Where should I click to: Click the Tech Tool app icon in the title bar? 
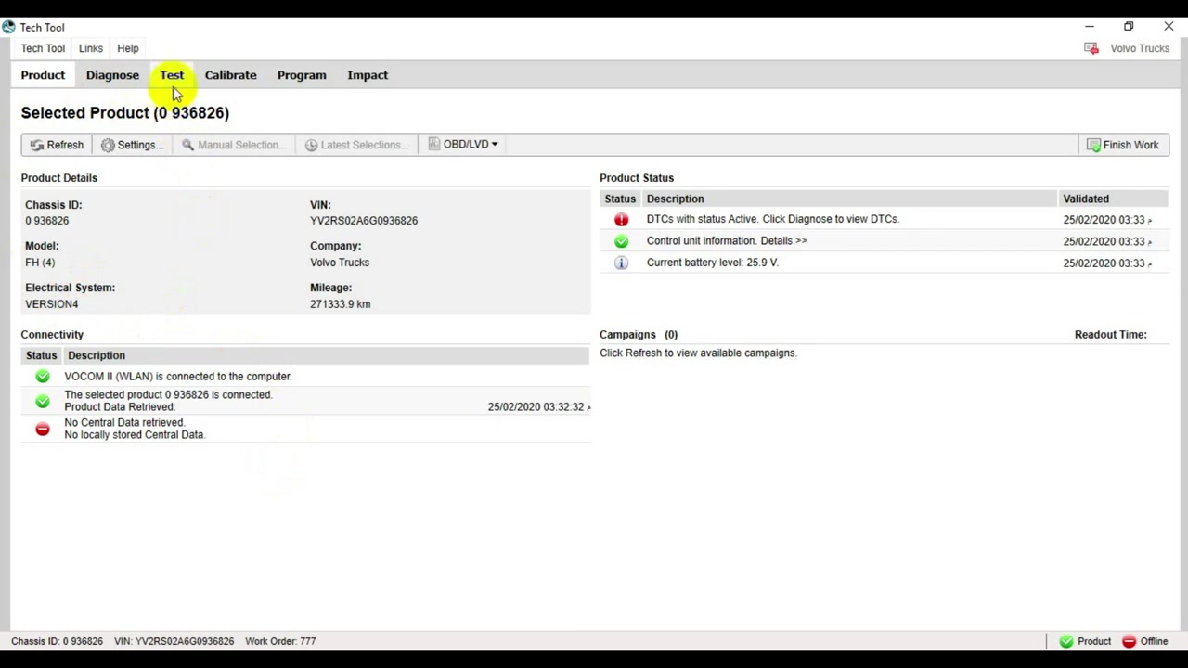(x=8, y=27)
